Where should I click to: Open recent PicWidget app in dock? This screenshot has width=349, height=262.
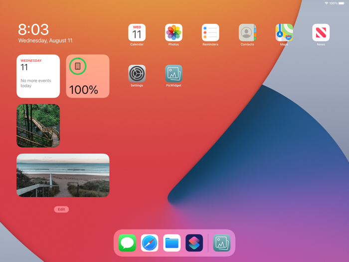tap(222, 243)
